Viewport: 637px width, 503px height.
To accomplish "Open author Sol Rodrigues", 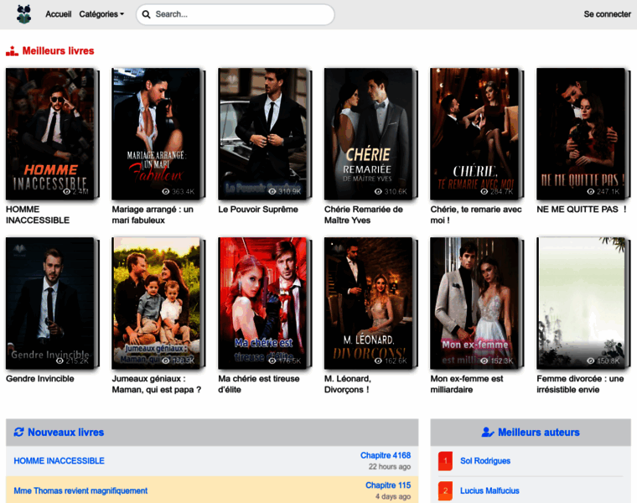I will coord(485,461).
